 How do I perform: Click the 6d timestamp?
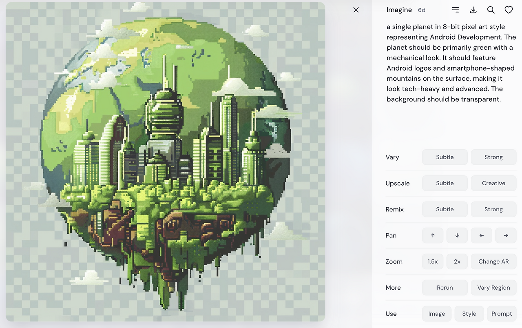422,10
